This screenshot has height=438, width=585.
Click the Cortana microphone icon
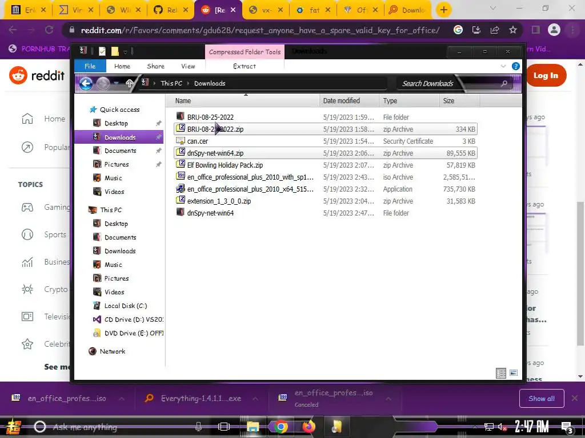tap(198, 427)
